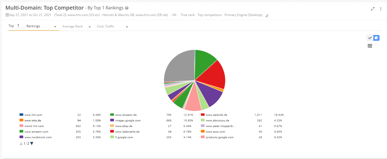The image size is (387, 159).
Task: Click the help question mark icon beside title
Action: click(x=127, y=8)
